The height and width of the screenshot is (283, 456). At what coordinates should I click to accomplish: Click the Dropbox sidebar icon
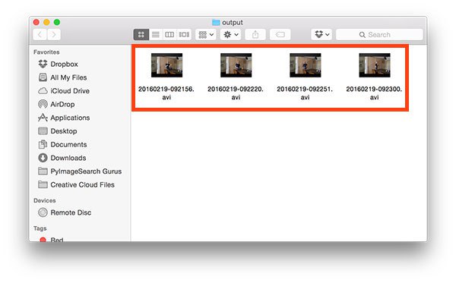click(43, 64)
